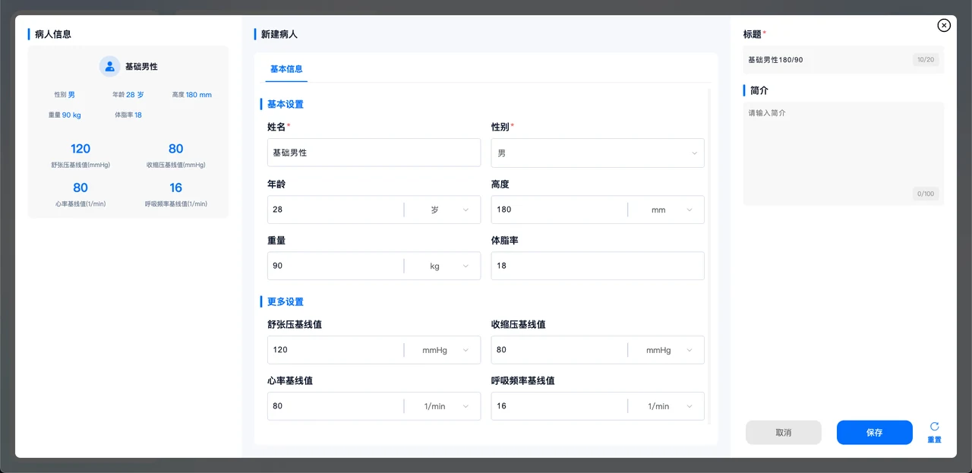Viewport: 972px width, 473px height.
Task: Click the 16 呼吸频率 value in patient card
Action: (176, 188)
